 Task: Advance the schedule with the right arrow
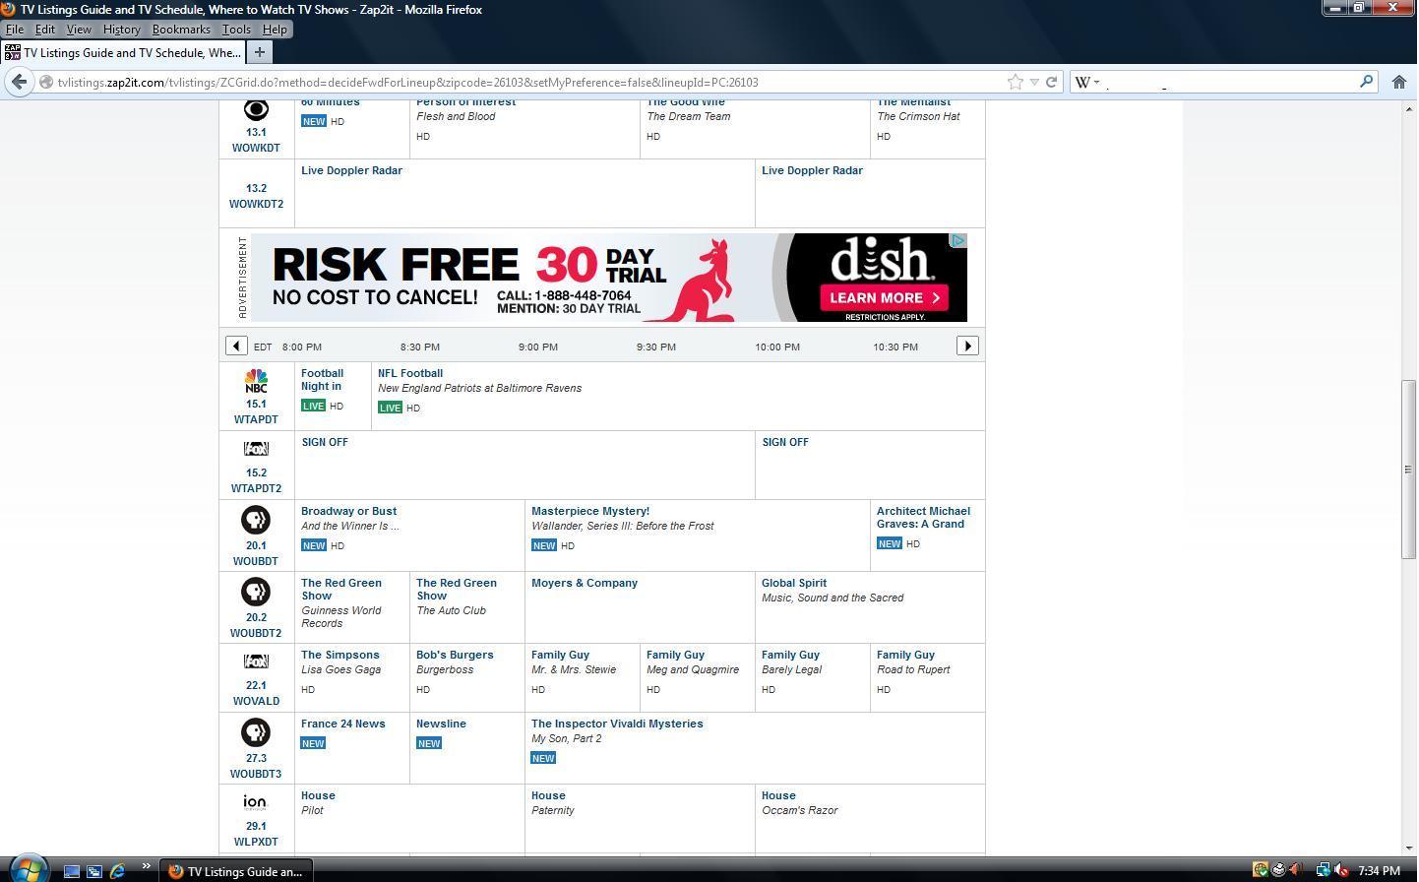tap(967, 346)
